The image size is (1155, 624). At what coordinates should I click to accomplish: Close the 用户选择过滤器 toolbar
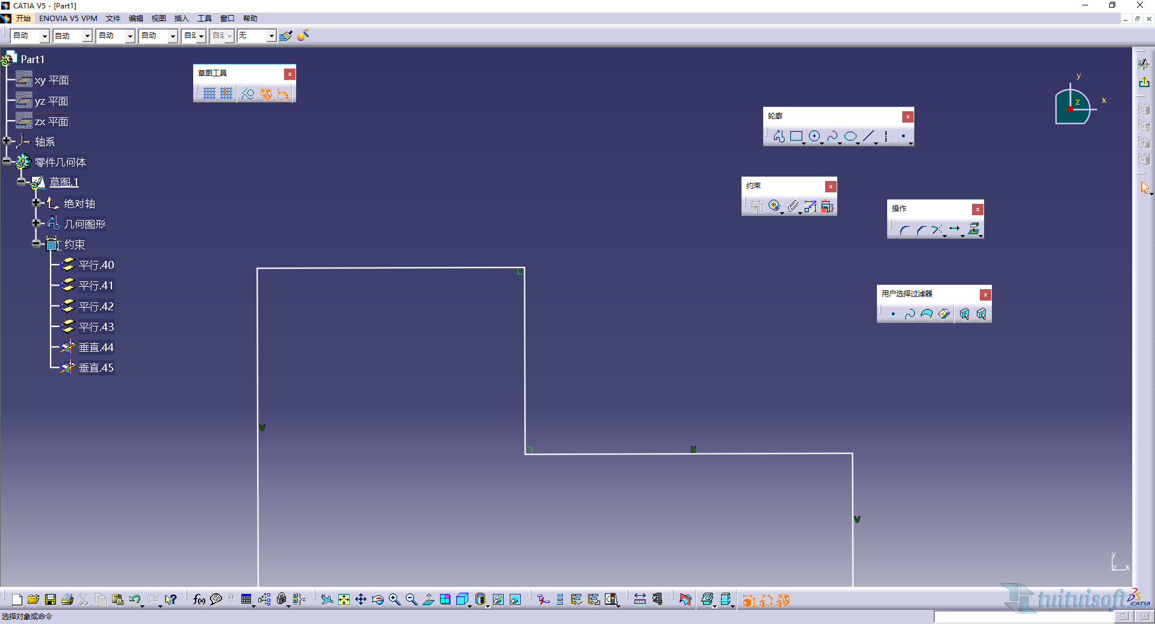985,295
